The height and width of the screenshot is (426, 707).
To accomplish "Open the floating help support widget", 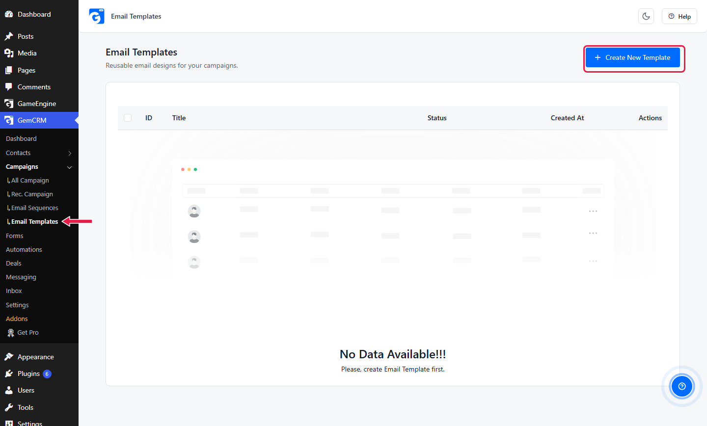I will 681,386.
